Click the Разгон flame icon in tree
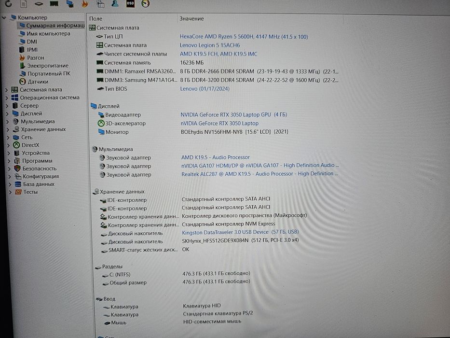The height and width of the screenshot is (338, 450). (22, 57)
